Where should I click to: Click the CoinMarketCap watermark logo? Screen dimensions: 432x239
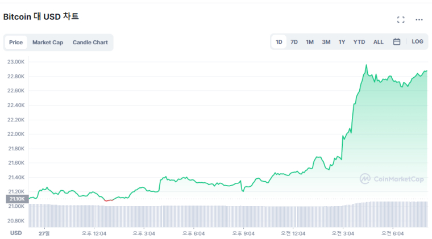392,179
